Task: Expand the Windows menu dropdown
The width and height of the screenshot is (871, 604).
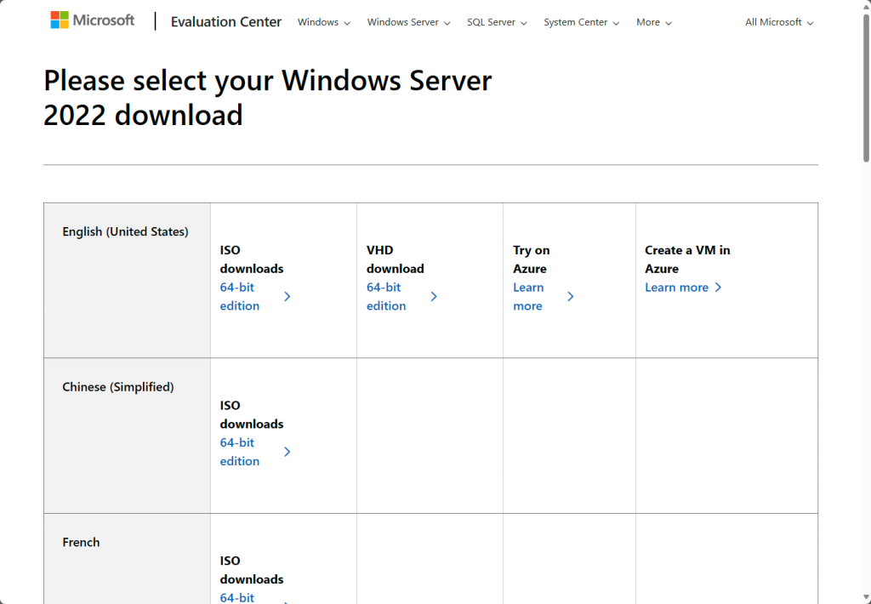Action: point(323,22)
